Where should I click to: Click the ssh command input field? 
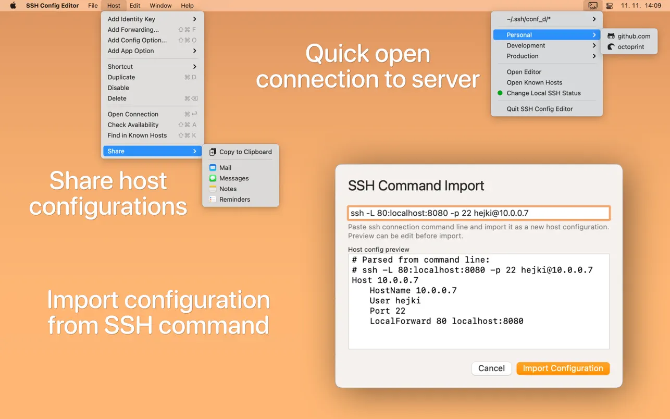pyautogui.click(x=478, y=213)
